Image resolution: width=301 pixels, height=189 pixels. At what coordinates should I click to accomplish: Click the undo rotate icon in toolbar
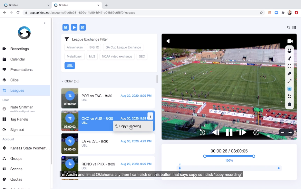[x=289, y=96]
